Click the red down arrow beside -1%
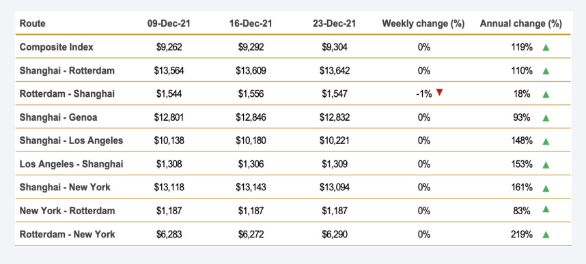 440,92
